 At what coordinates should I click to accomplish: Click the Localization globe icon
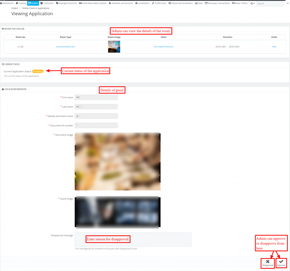136,3
